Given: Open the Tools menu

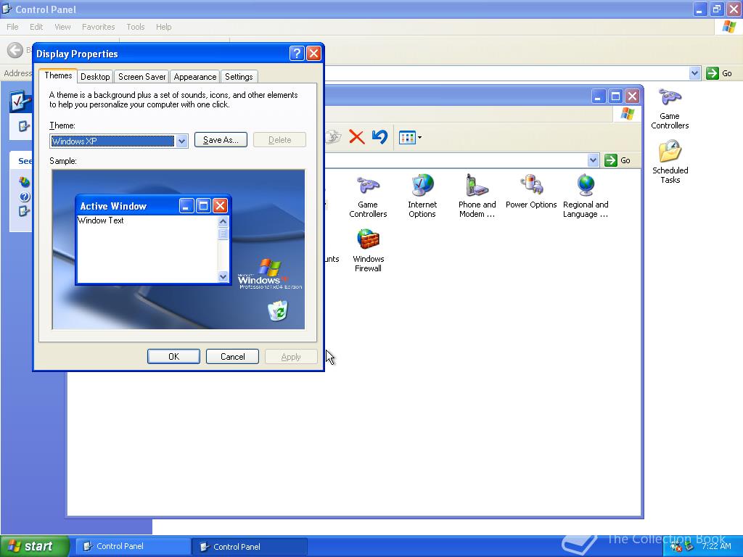Looking at the screenshot, I should pos(136,27).
